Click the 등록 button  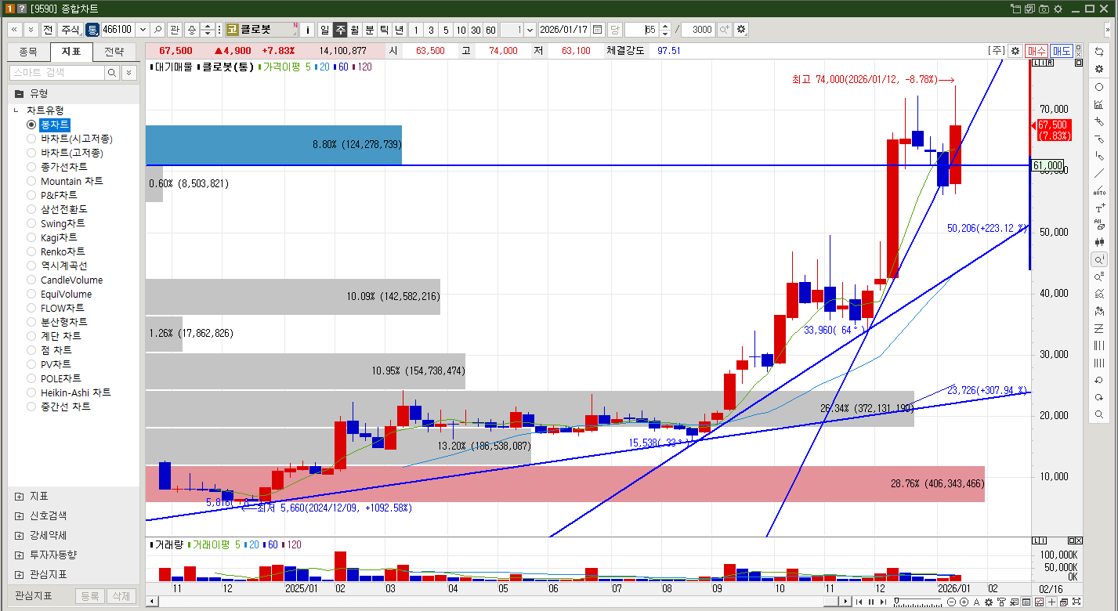point(89,596)
